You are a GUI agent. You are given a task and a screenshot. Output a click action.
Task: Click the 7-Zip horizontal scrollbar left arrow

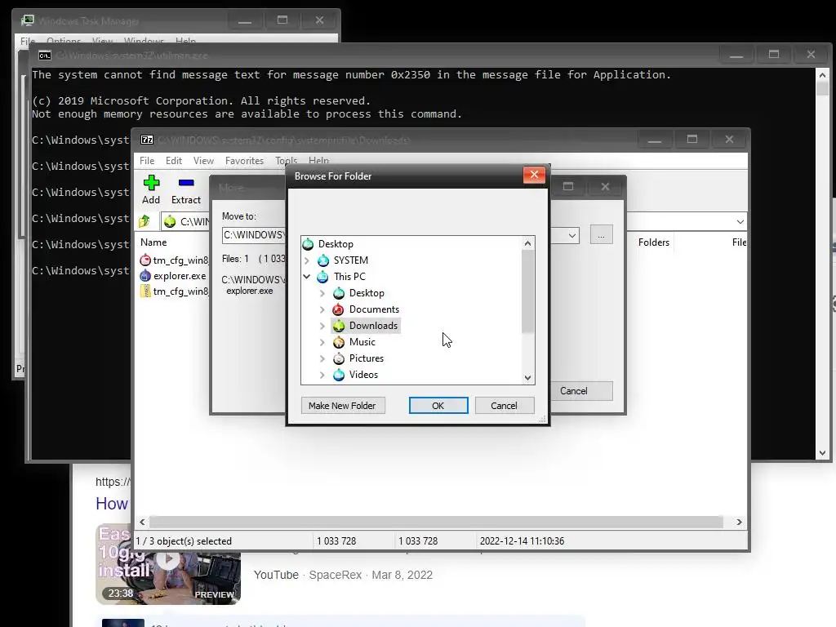click(x=142, y=522)
